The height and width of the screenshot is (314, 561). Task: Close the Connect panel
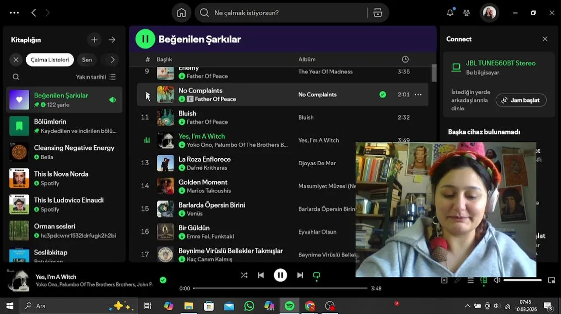[x=545, y=39]
